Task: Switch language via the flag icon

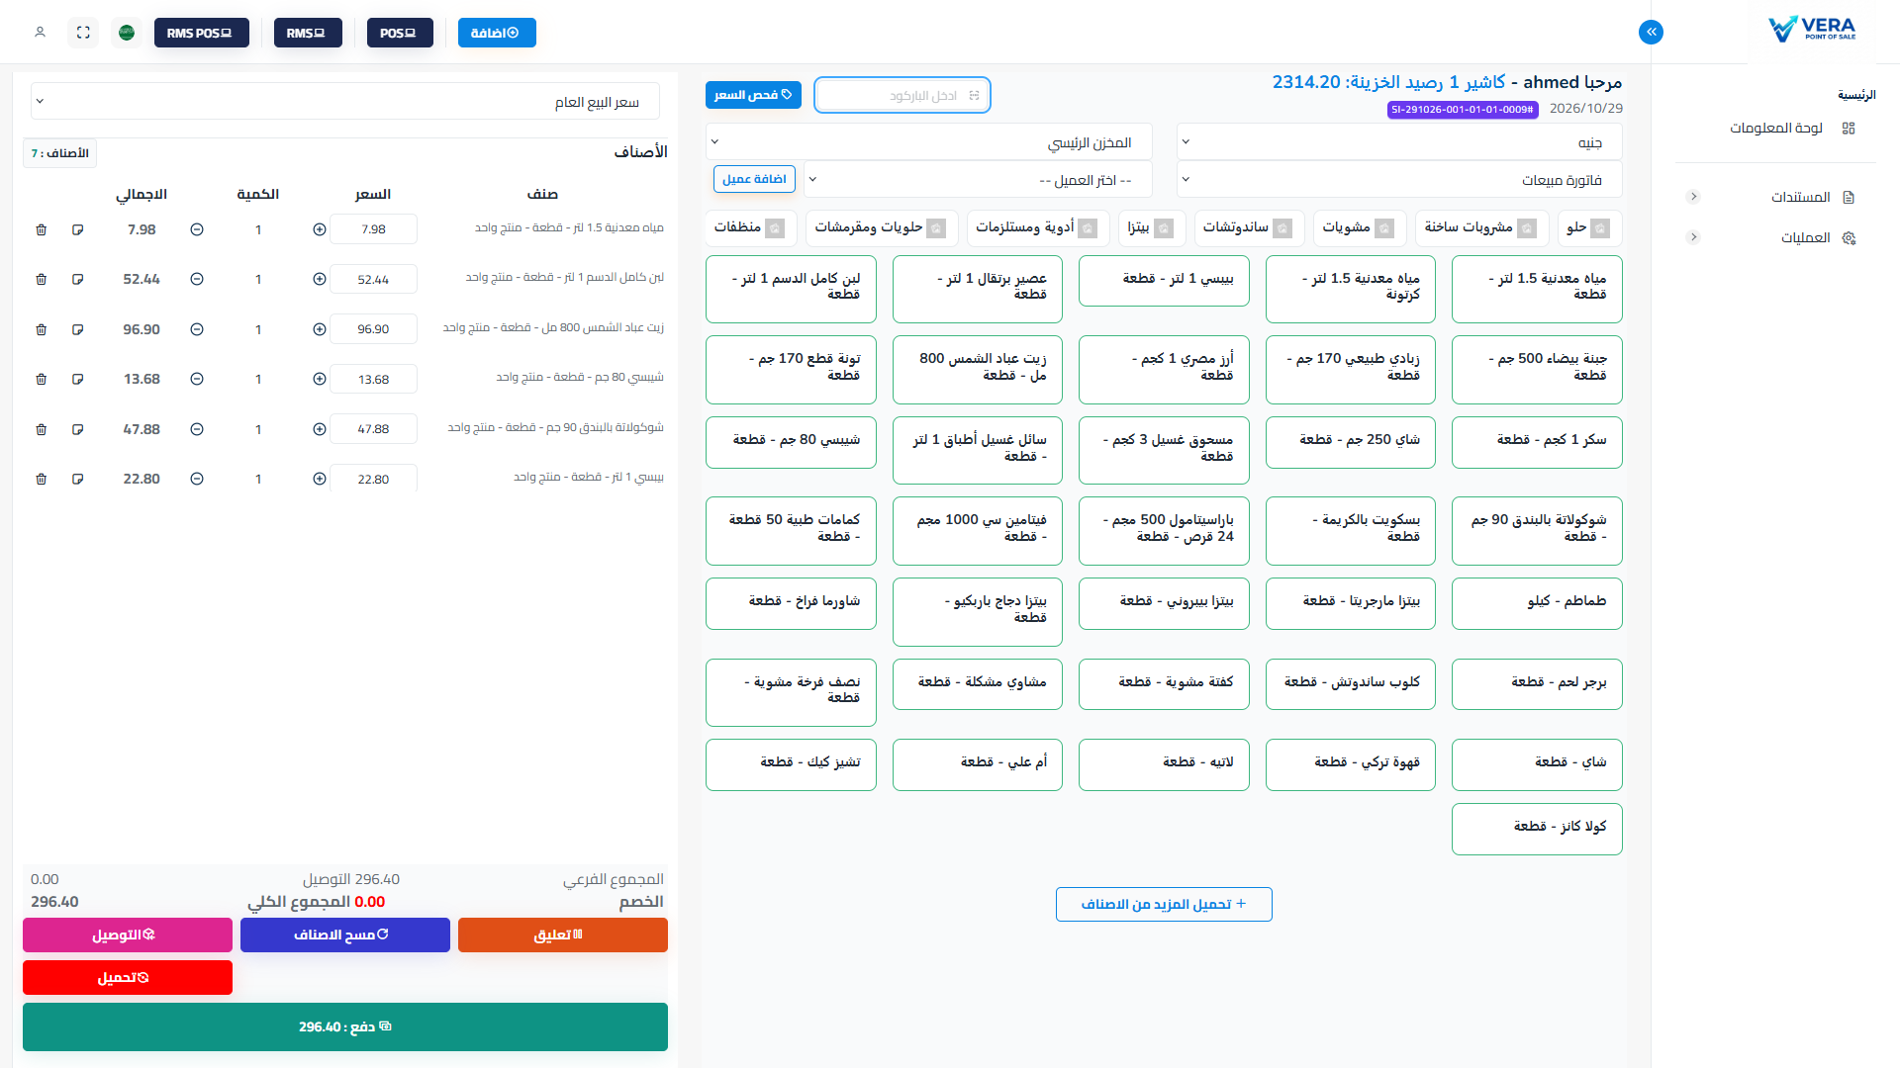Action: [127, 33]
